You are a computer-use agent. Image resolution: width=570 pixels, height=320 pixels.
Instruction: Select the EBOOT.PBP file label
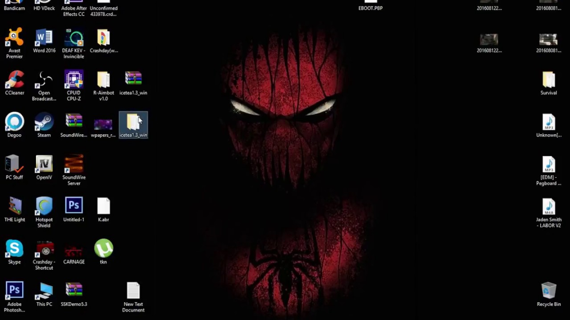pyautogui.click(x=370, y=8)
